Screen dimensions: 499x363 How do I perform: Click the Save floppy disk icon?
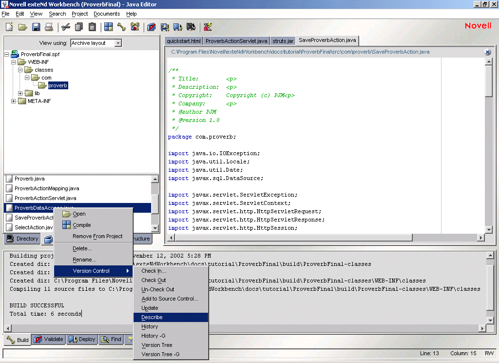[x=36, y=27]
